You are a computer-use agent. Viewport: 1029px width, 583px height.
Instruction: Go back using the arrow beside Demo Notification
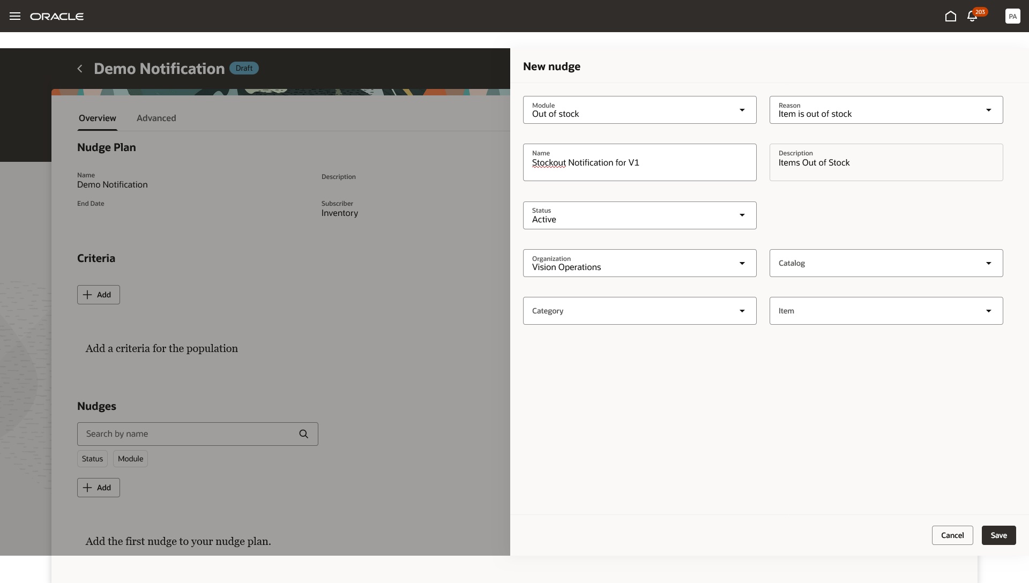(x=80, y=69)
